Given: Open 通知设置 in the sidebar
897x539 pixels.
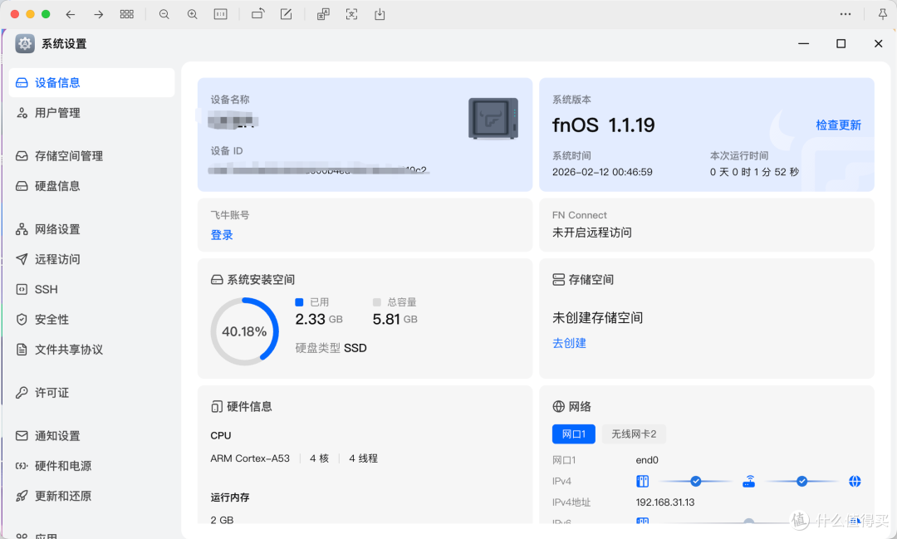Looking at the screenshot, I should pos(91,436).
